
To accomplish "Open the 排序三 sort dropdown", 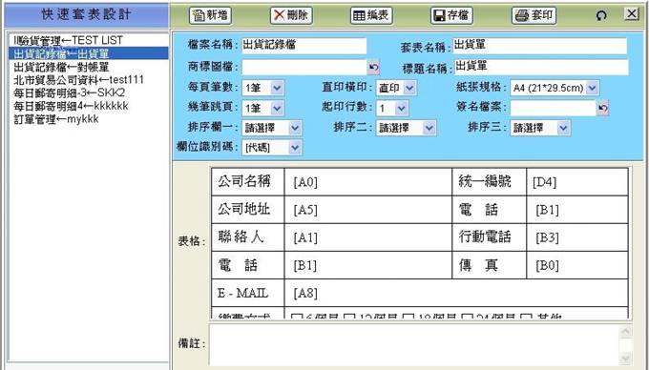I will 540,128.
